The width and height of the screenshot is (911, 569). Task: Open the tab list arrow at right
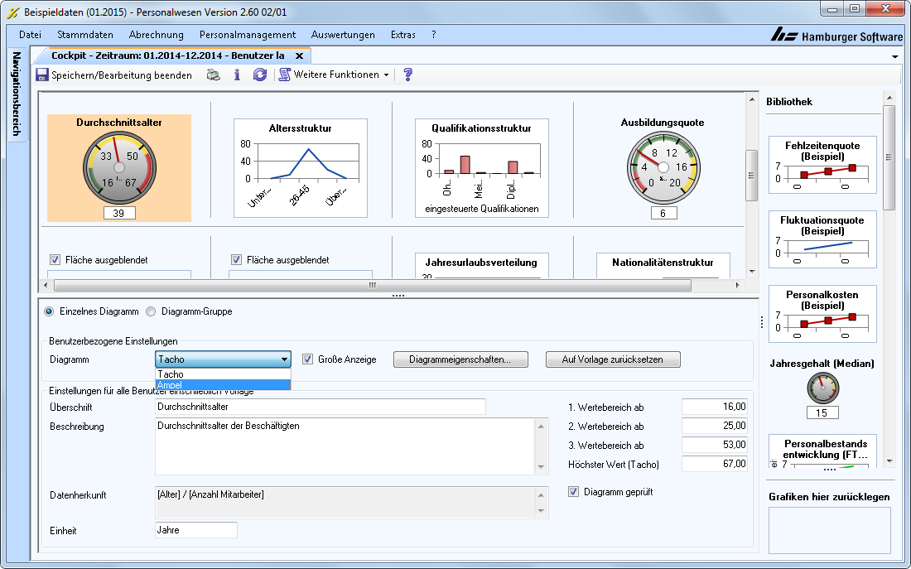895,56
